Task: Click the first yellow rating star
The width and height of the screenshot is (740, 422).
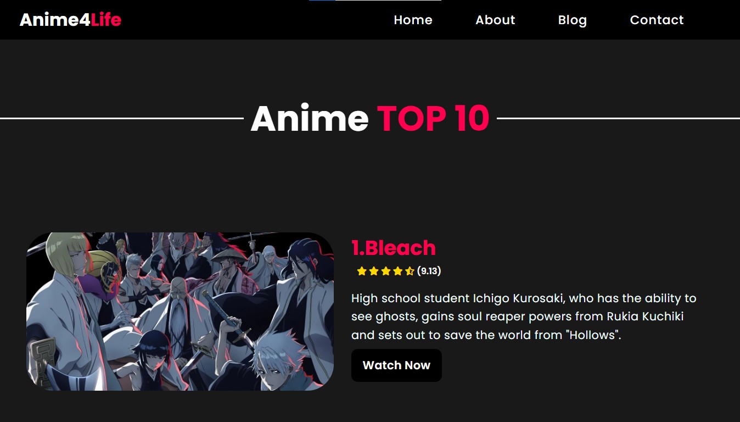Action: (361, 271)
